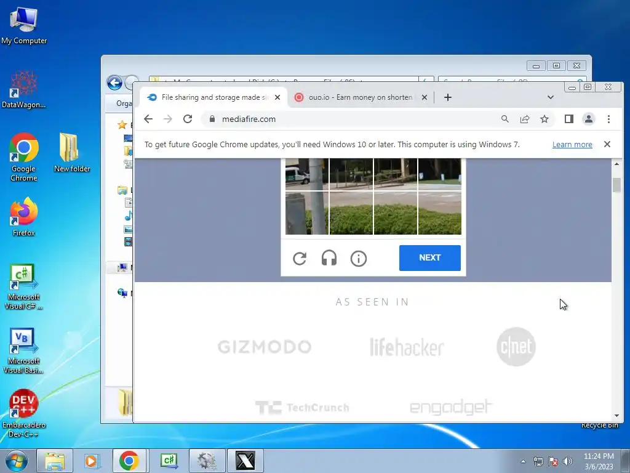630x473 pixels.
Task: Open zoom magnifier icon in address bar
Action: [x=505, y=119]
